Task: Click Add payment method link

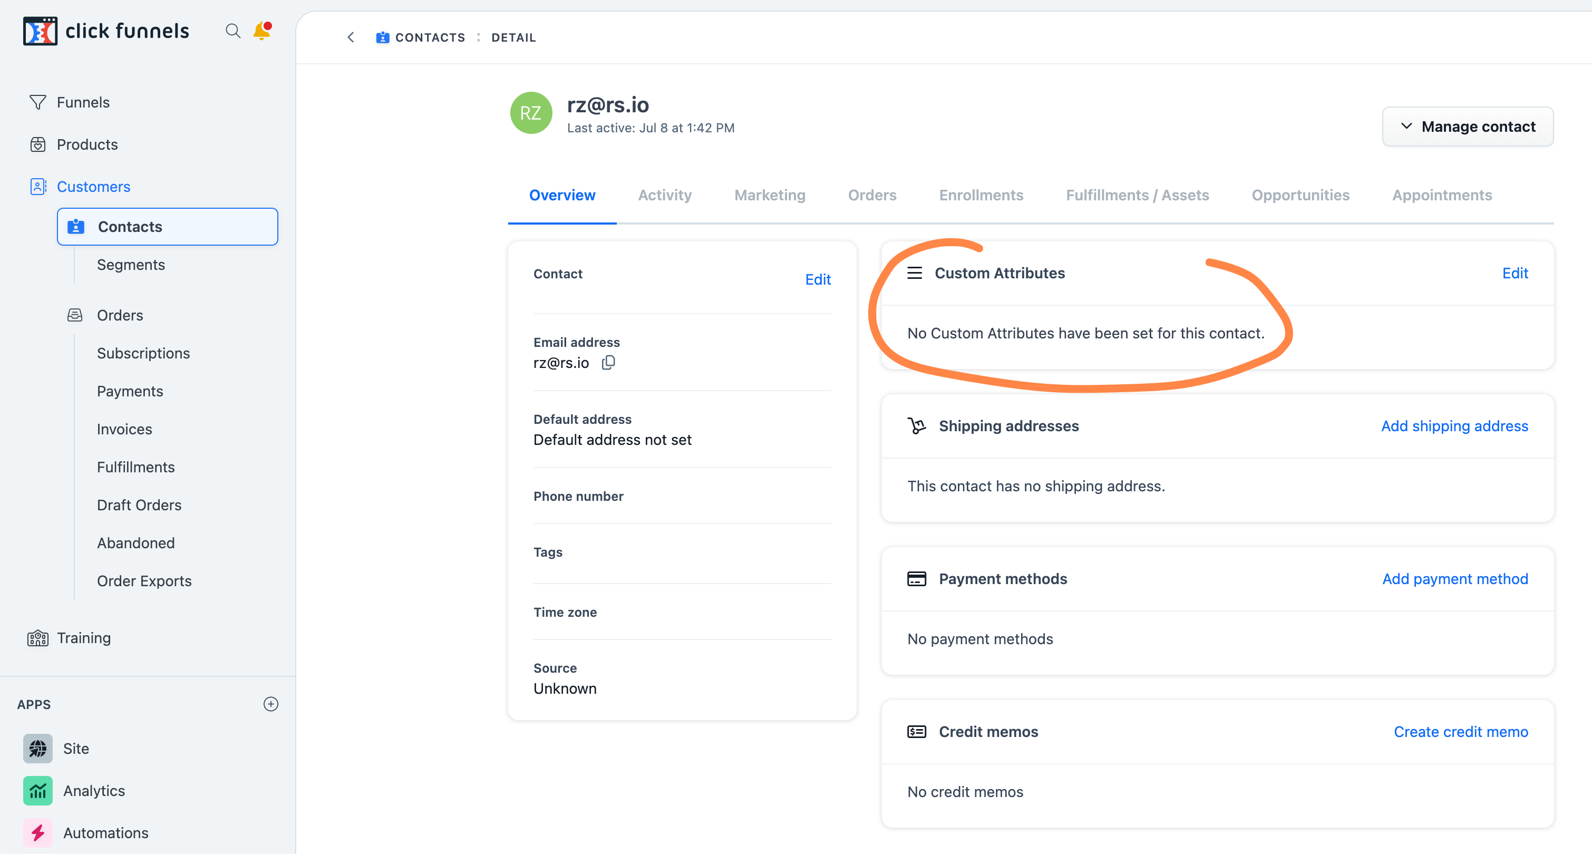Action: [x=1455, y=579]
